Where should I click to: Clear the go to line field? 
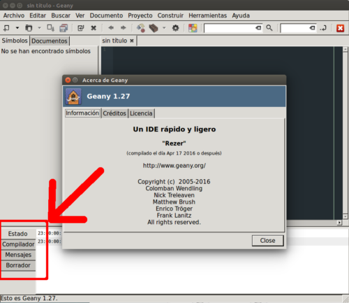pos(312,28)
